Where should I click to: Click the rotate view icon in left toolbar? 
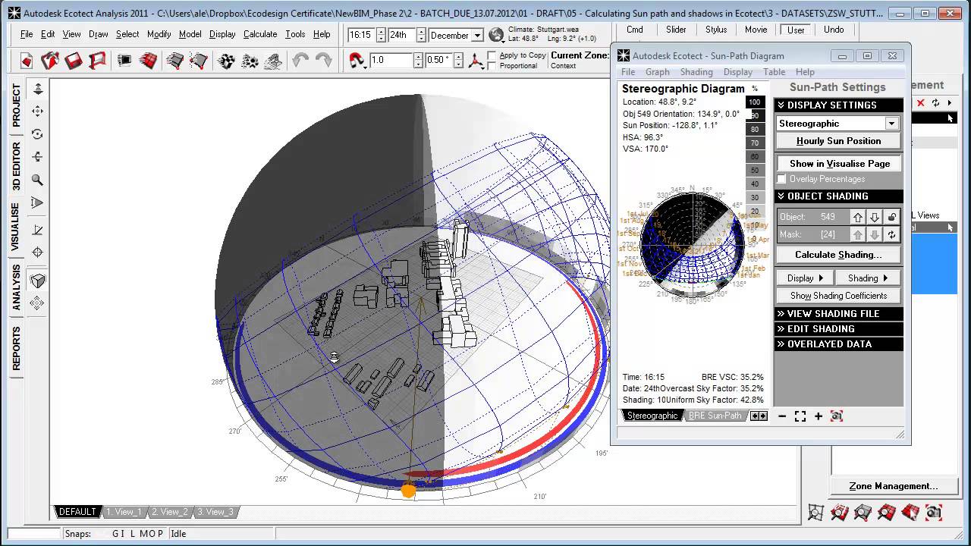37,134
